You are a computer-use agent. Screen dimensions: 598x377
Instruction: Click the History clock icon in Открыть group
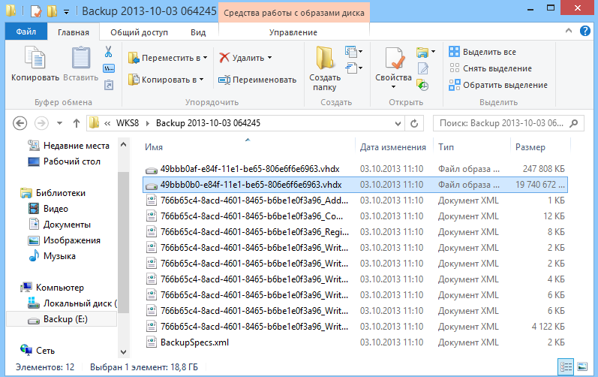(x=422, y=85)
